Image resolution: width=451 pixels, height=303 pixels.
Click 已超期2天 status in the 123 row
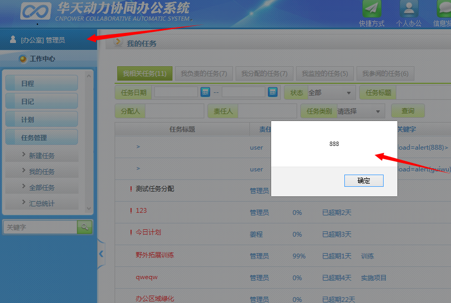tap(337, 213)
